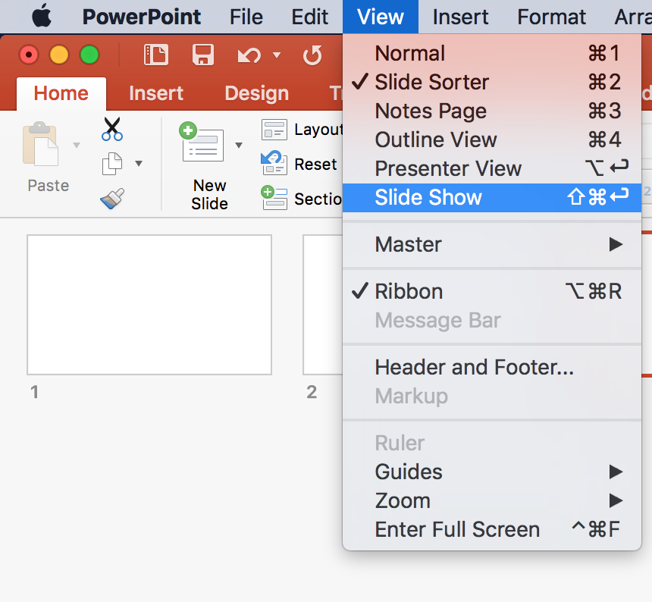Click the Layout button label
652x602 pixels.
point(318,130)
